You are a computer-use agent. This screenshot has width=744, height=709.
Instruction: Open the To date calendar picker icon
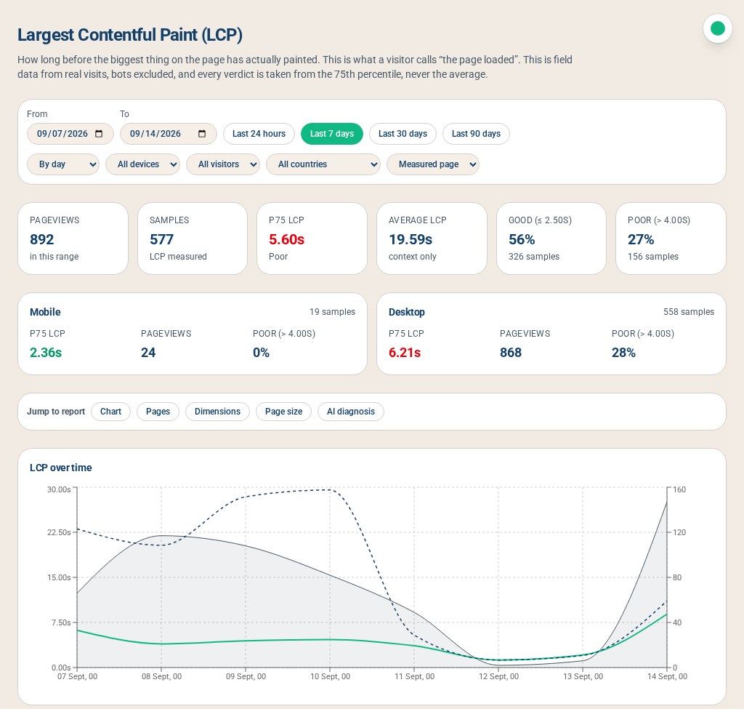tap(202, 134)
